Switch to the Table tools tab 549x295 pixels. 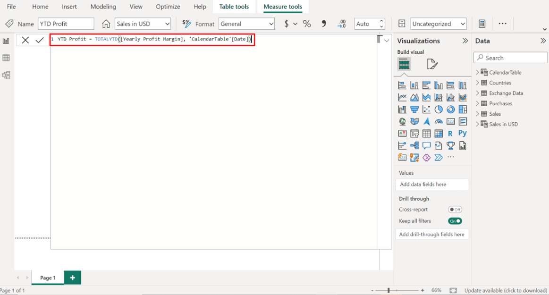tap(234, 7)
